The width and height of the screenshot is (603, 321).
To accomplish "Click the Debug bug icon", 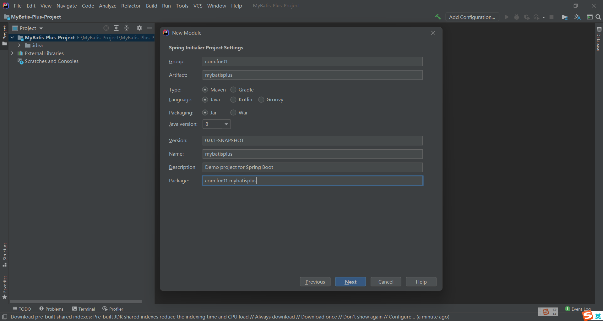I will pyautogui.click(x=517, y=17).
